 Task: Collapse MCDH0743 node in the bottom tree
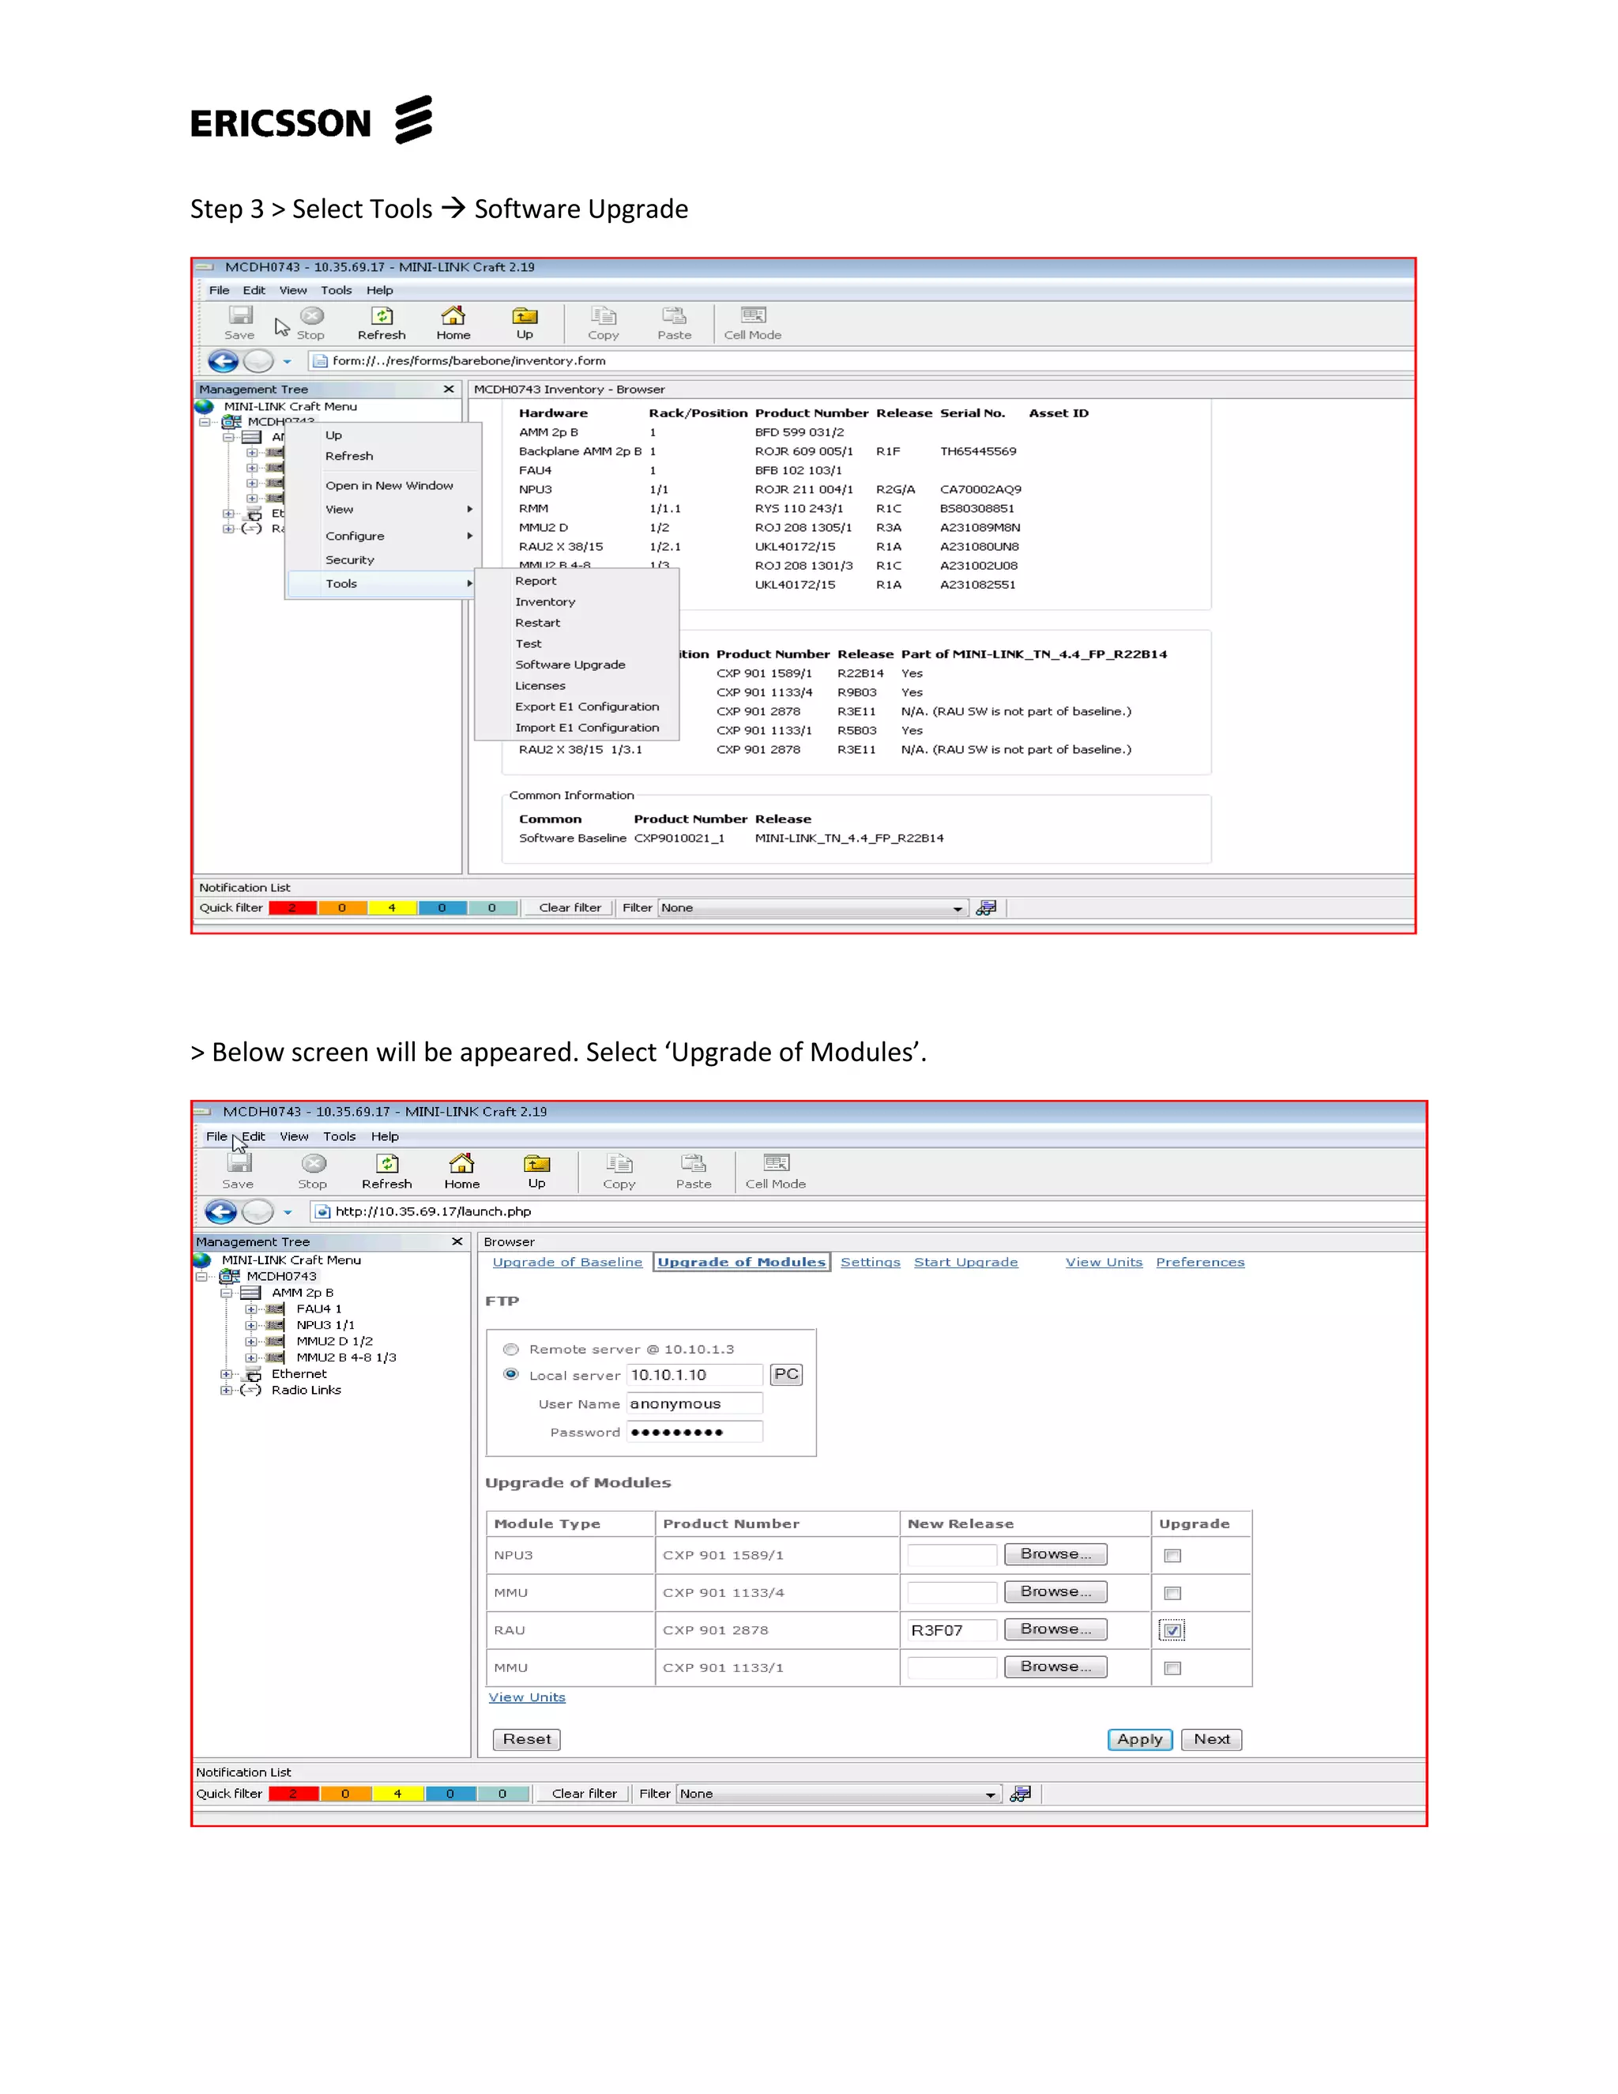[201, 1277]
